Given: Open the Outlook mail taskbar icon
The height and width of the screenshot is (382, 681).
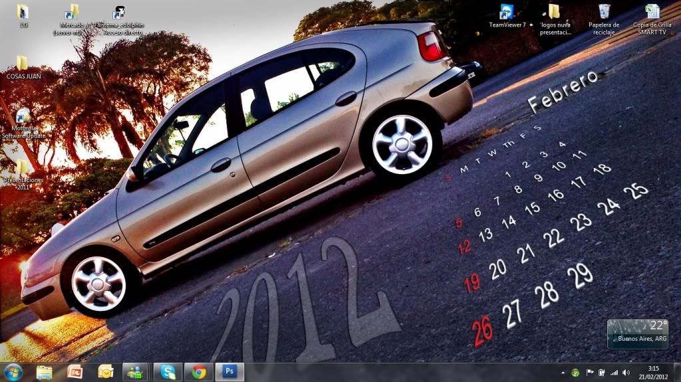Looking at the screenshot, I should click(105, 372).
